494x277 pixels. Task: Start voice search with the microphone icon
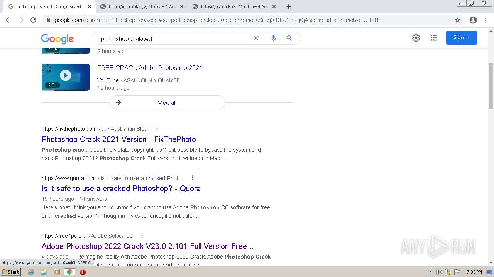274,38
